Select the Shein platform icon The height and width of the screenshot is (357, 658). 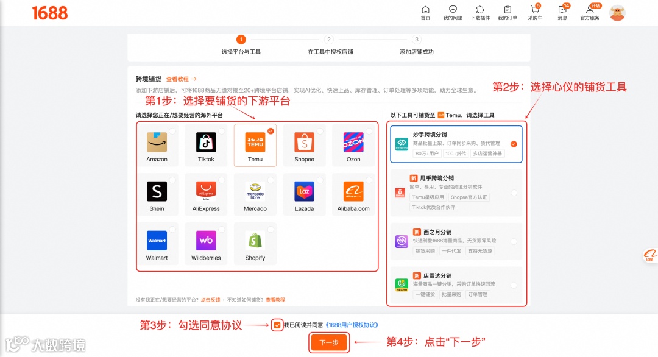coord(157,191)
